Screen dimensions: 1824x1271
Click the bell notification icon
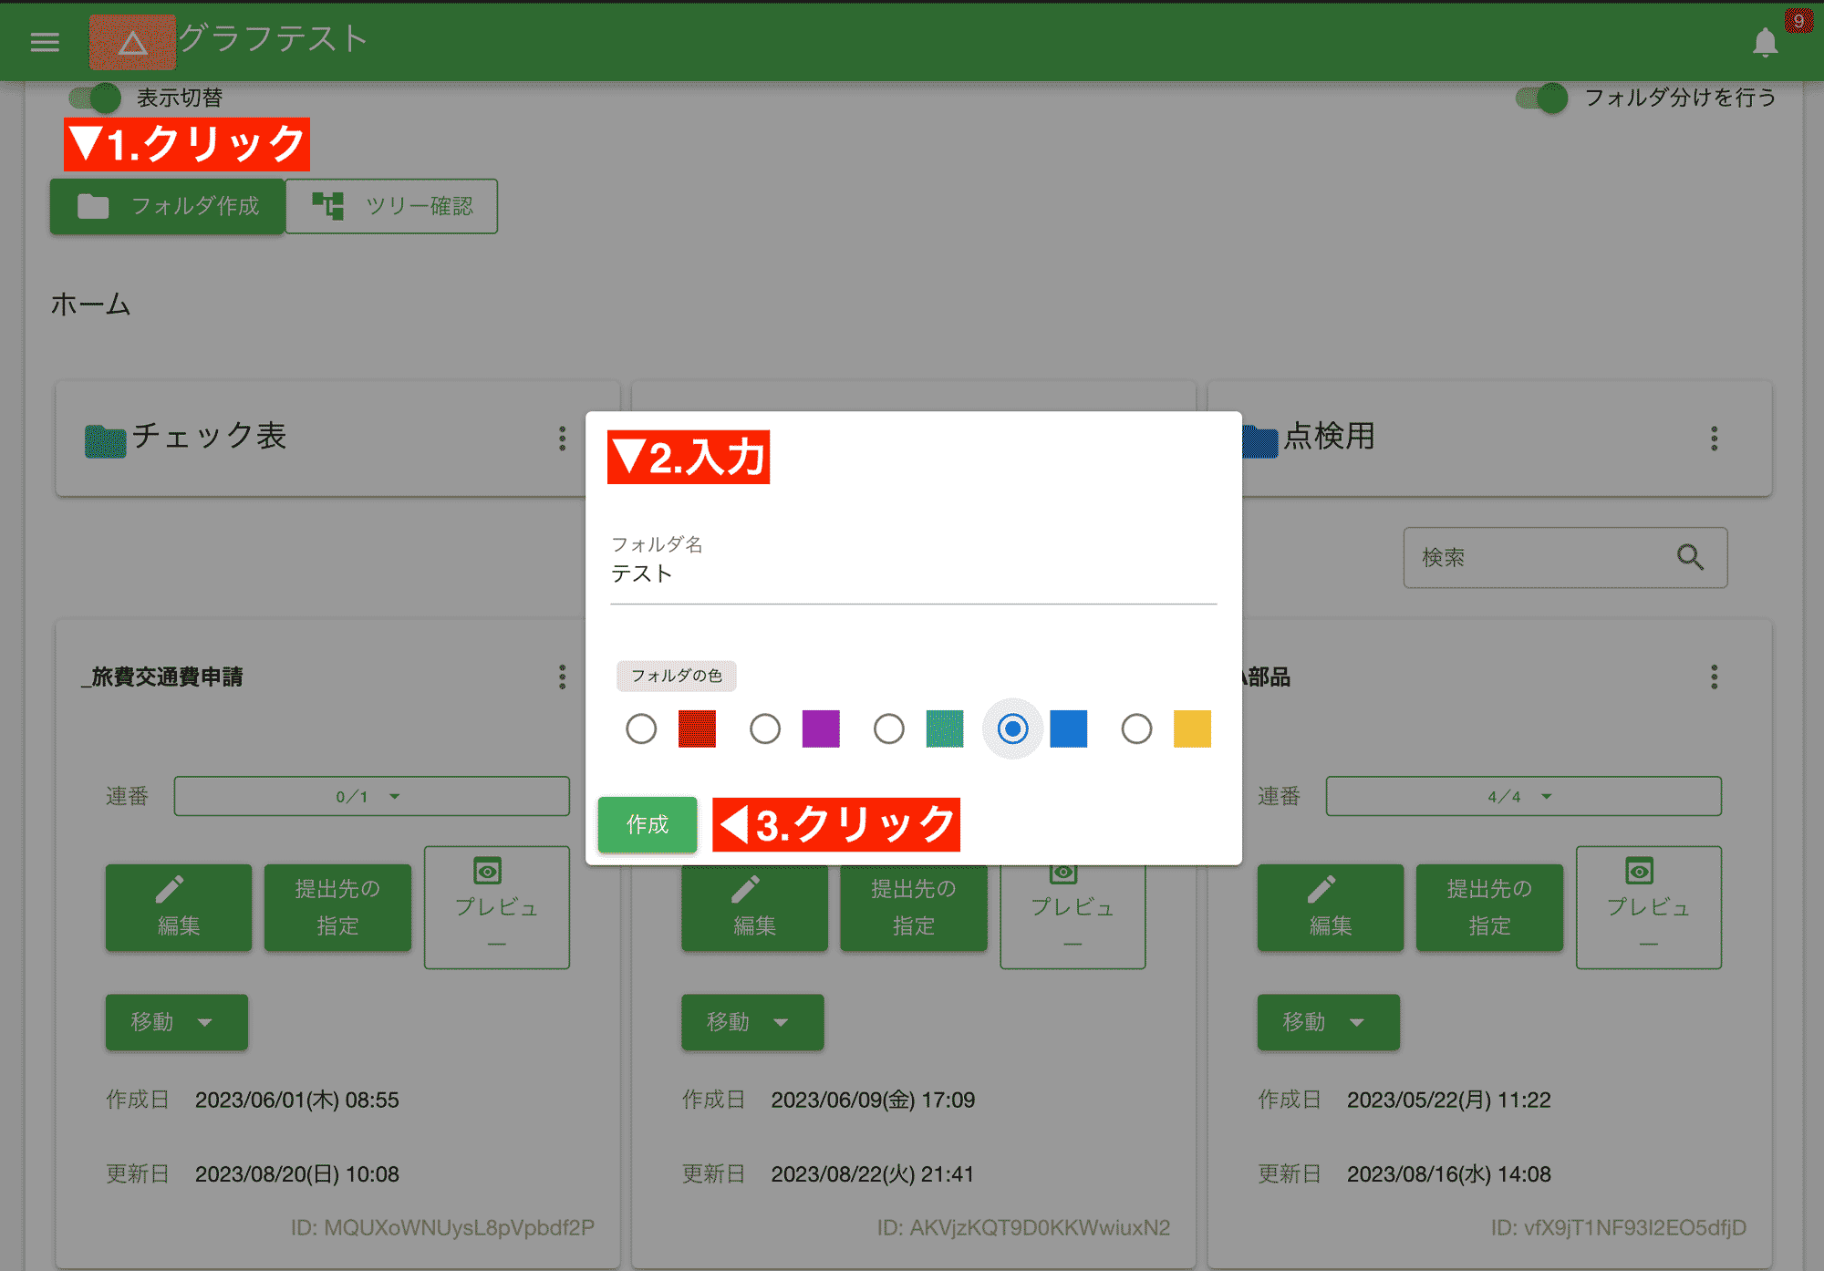(1766, 41)
